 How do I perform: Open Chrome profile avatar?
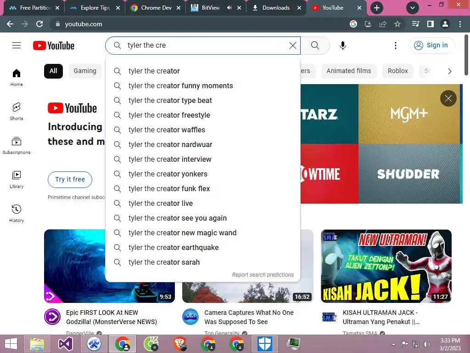(x=445, y=24)
